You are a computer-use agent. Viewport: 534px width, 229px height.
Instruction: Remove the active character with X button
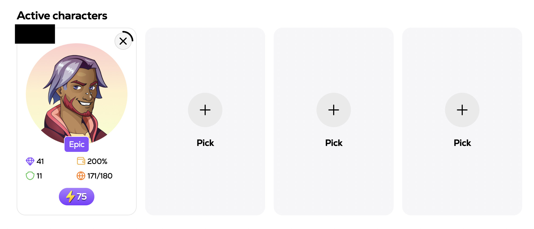pyautogui.click(x=123, y=41)
